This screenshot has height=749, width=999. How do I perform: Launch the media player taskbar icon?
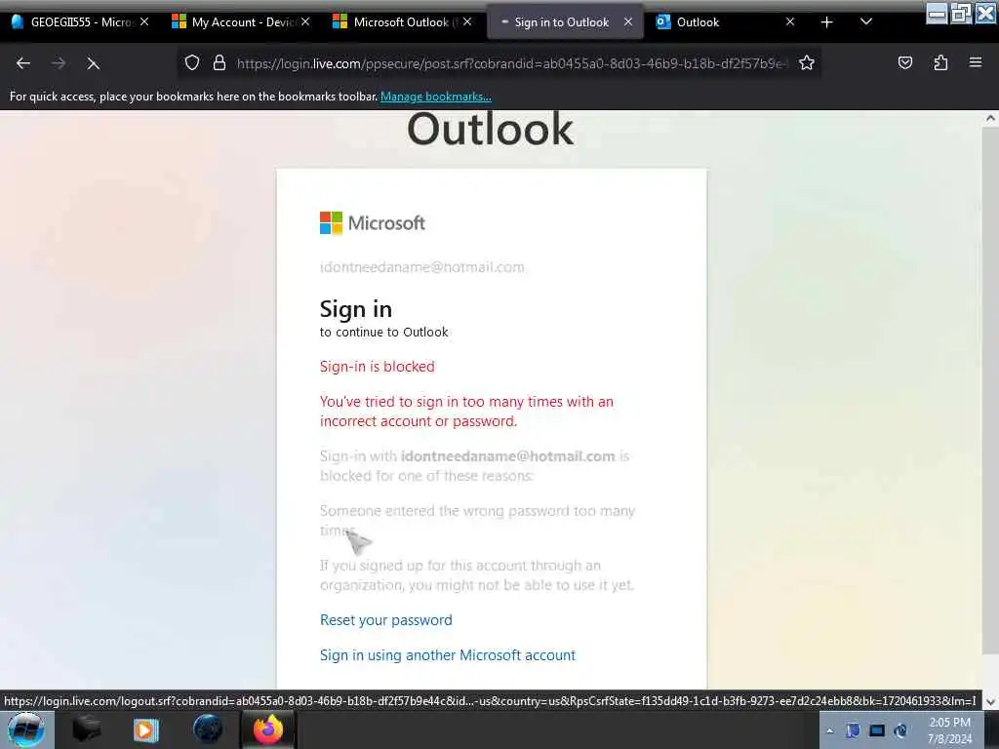tap(146, 729)
